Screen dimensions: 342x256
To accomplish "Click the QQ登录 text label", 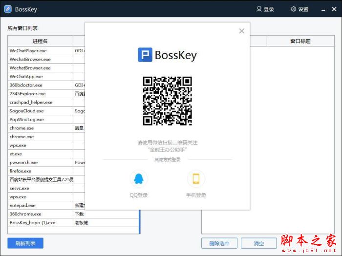I will 139,195.
